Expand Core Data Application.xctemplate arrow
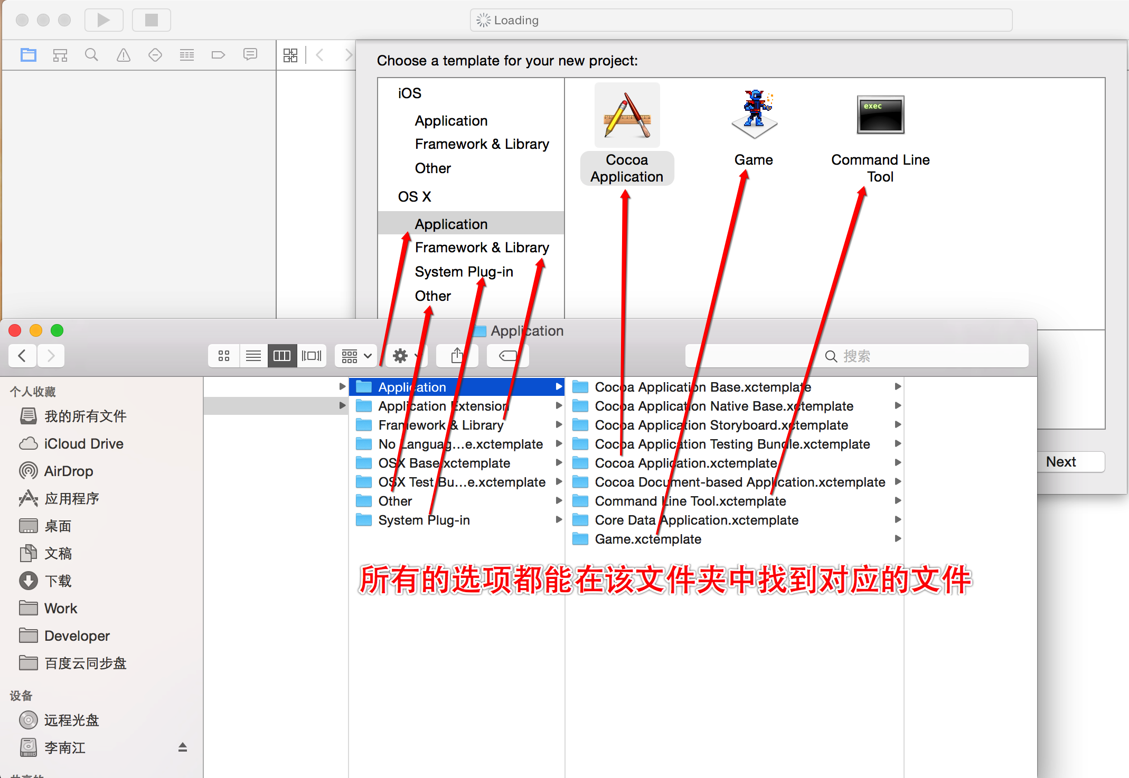The image size is (1129, 778). click(x=898, y=519)
